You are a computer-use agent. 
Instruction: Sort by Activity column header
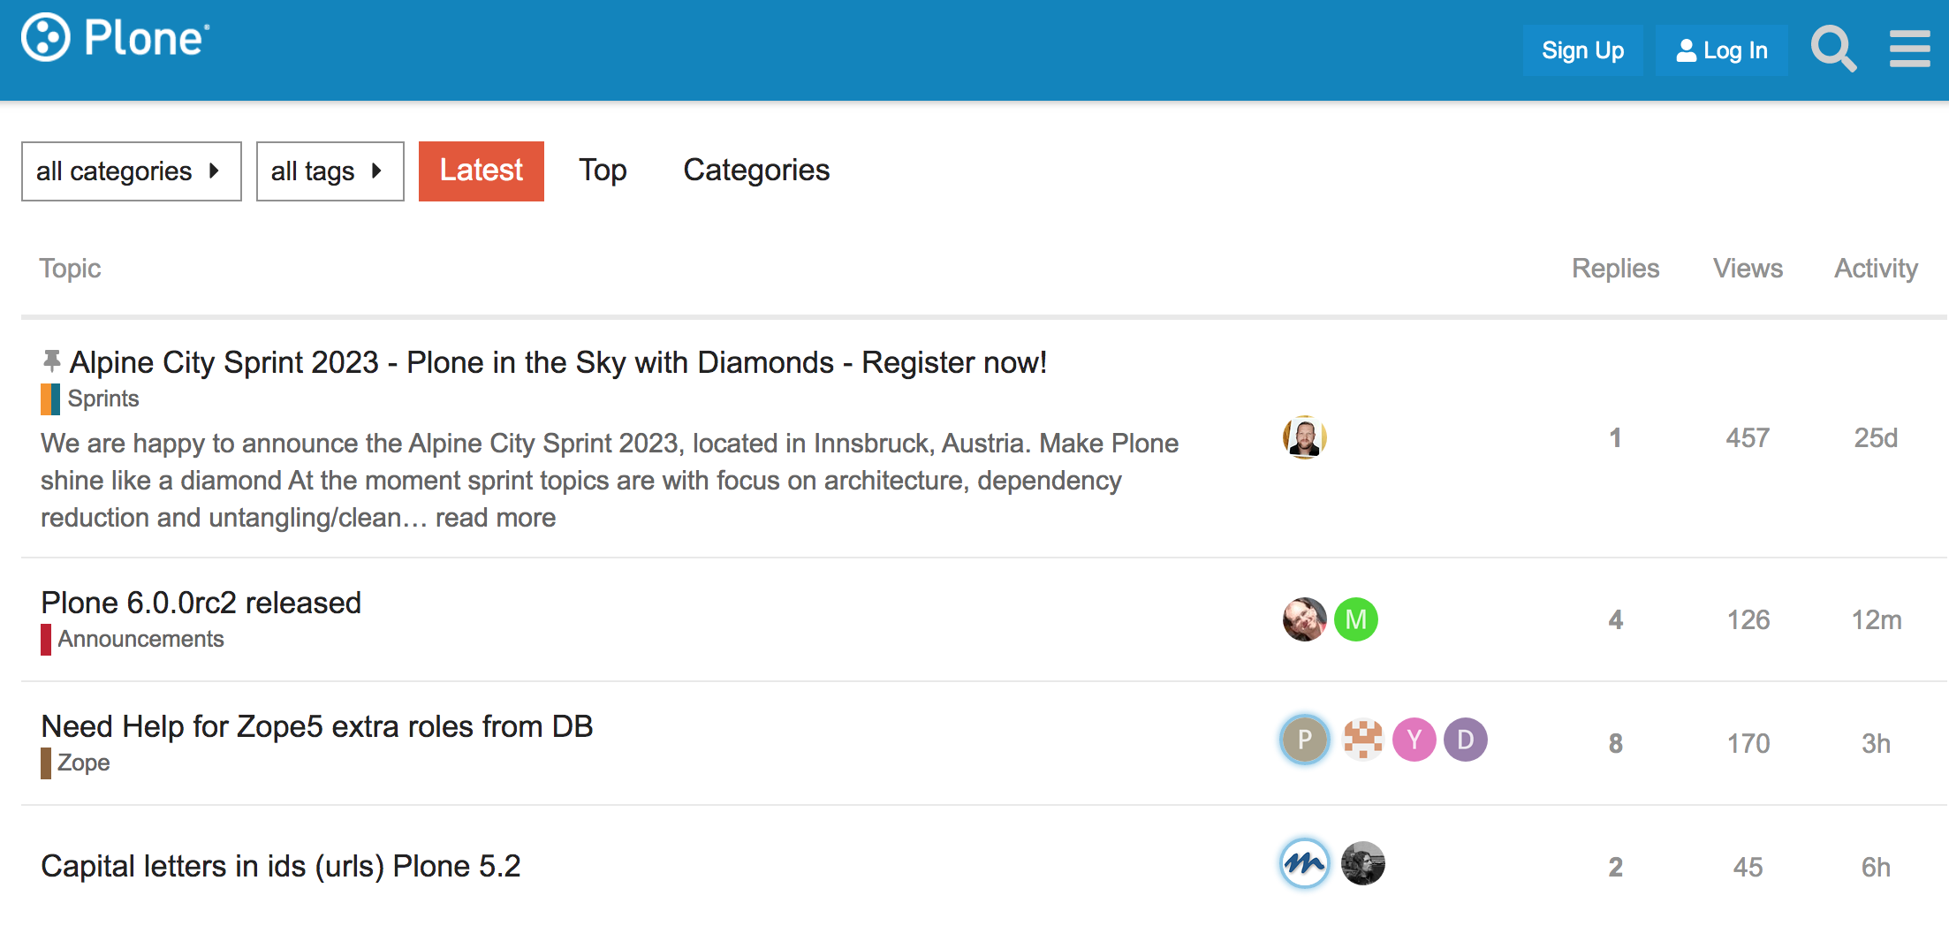click(x=1876, y=269)
